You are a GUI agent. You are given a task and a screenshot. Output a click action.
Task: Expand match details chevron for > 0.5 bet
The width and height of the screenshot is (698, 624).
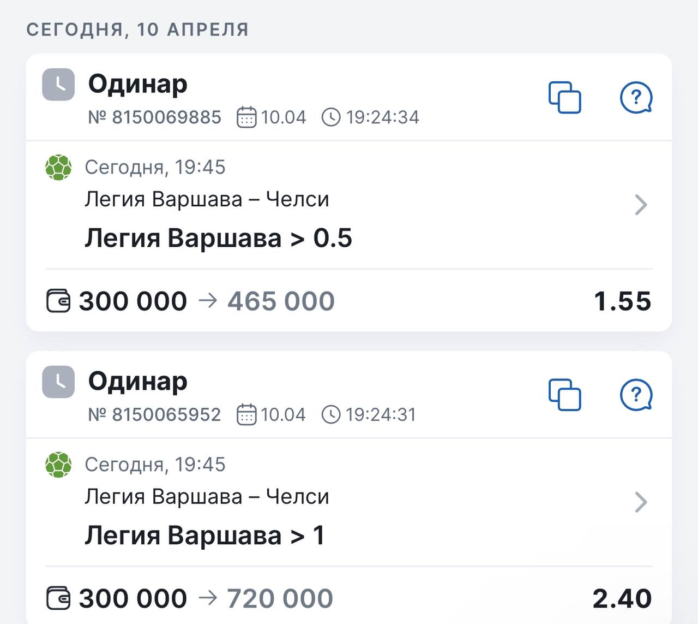click(641, 205)
